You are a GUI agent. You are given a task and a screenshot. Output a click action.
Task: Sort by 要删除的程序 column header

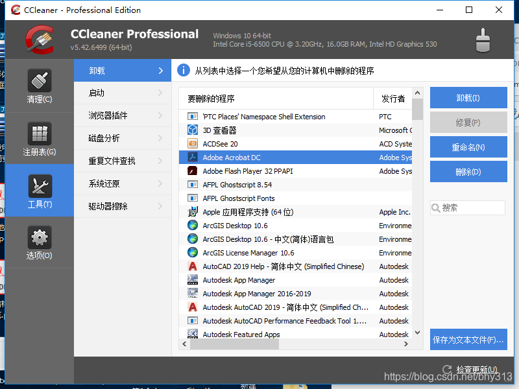coord(276,99)
